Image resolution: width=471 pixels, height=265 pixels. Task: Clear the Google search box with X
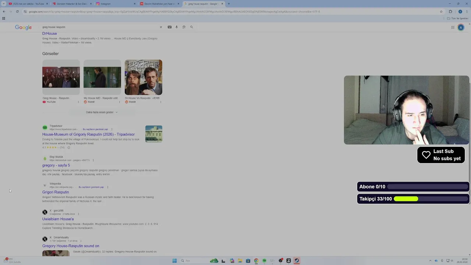pos(161,27)
